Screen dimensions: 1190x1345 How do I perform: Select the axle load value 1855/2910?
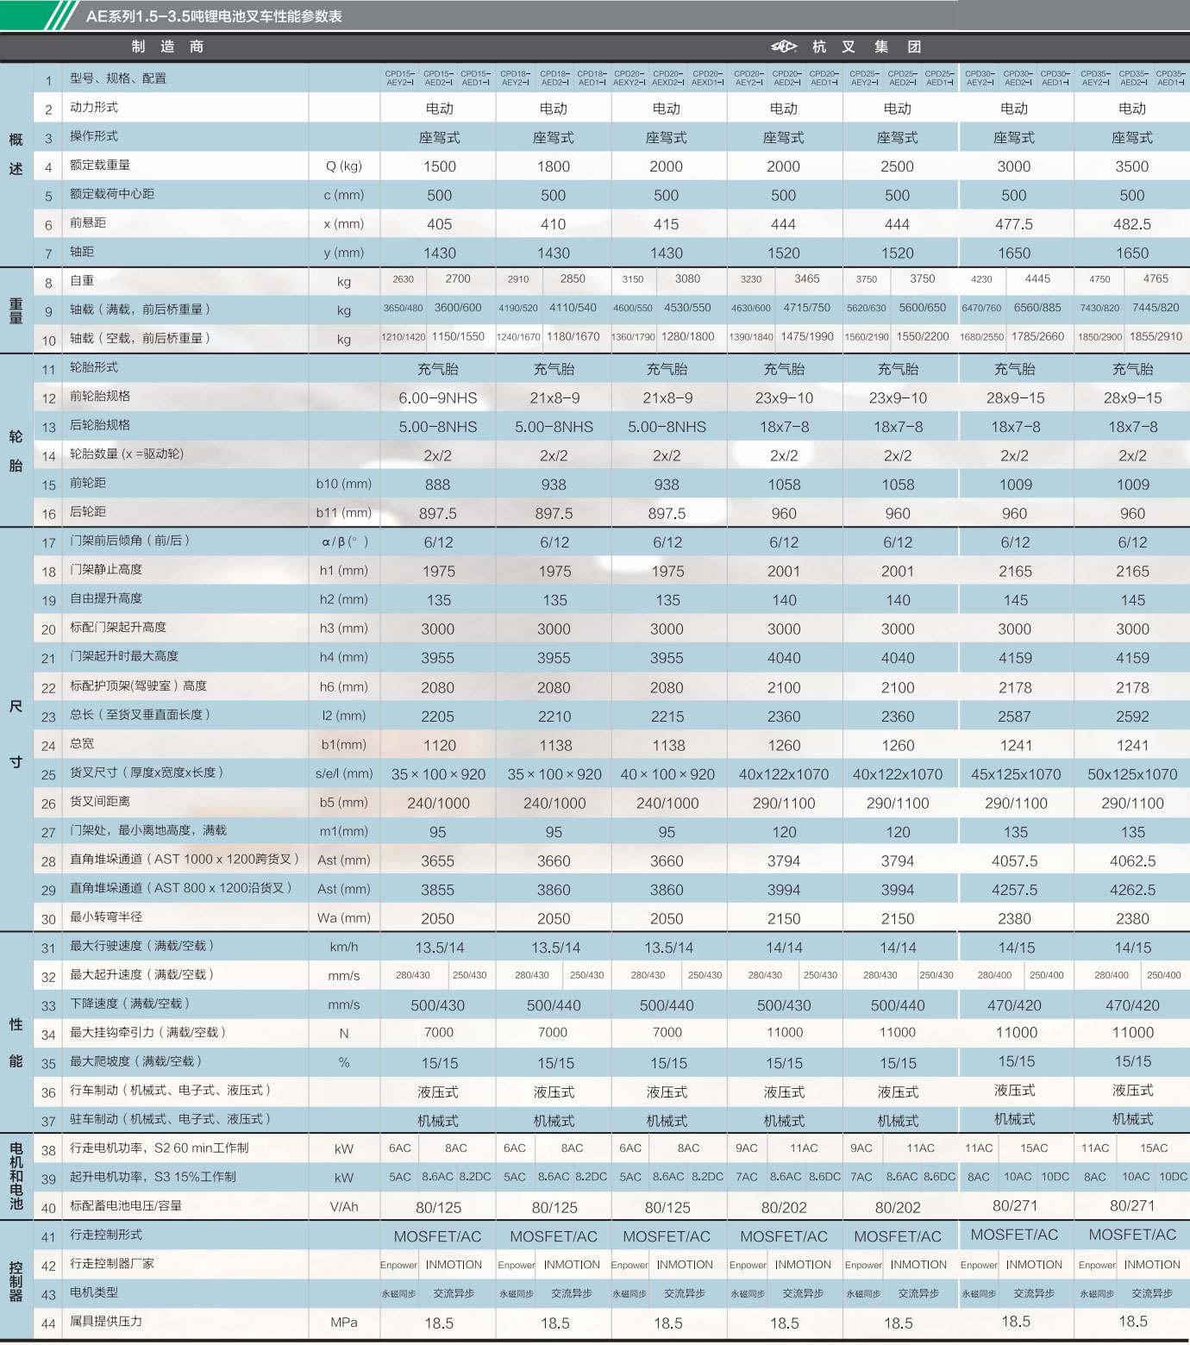point(1156,337)
